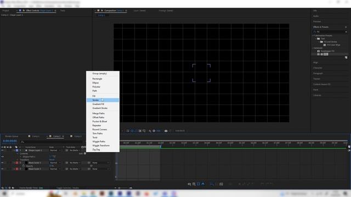Select the Eyedropper Fill effect
The width and height of the screenshot is (351, 197).
(x=327, y=51)
